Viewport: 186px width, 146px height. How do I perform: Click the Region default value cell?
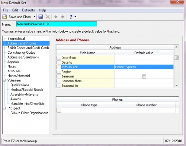click(144, 72)
